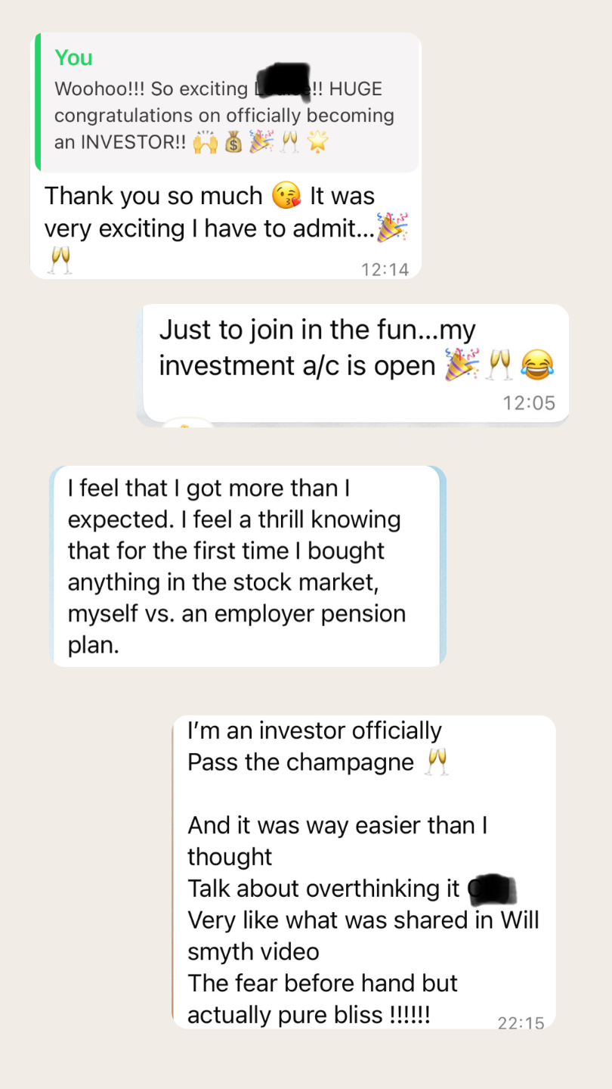This screenshot has height=1089, width=612.
Task: Click the kissing face emoji in the reply
Action: coord(286,197)
